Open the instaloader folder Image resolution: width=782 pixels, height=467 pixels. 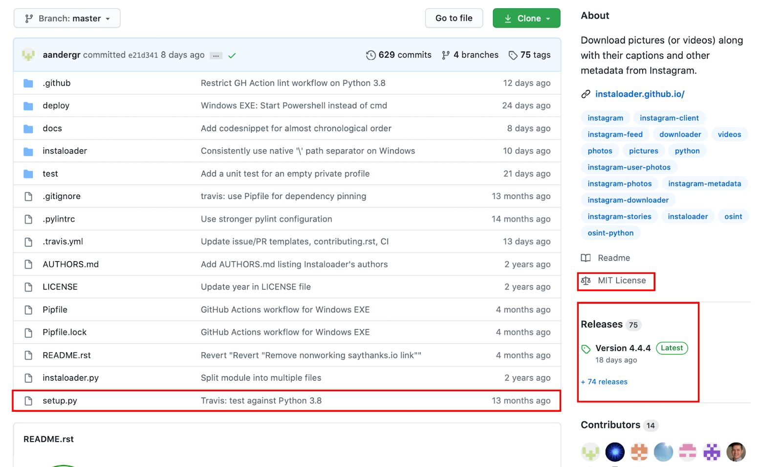(x=65, y=151)
